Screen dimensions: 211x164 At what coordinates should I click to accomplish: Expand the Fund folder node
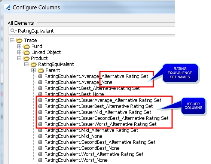(19, 46)
